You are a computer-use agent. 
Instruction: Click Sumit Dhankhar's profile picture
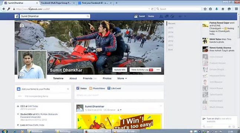point(32,65)
